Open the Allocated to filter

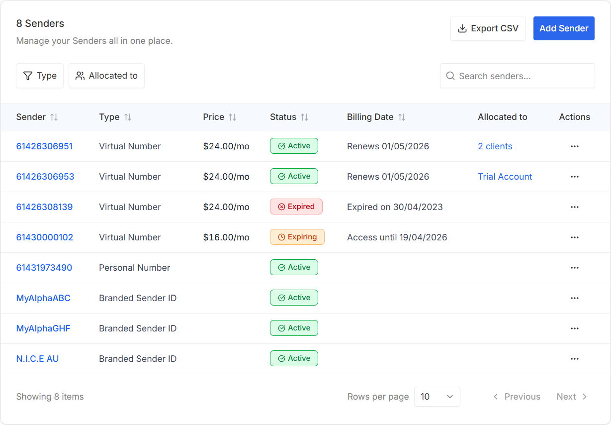(106, 76)
